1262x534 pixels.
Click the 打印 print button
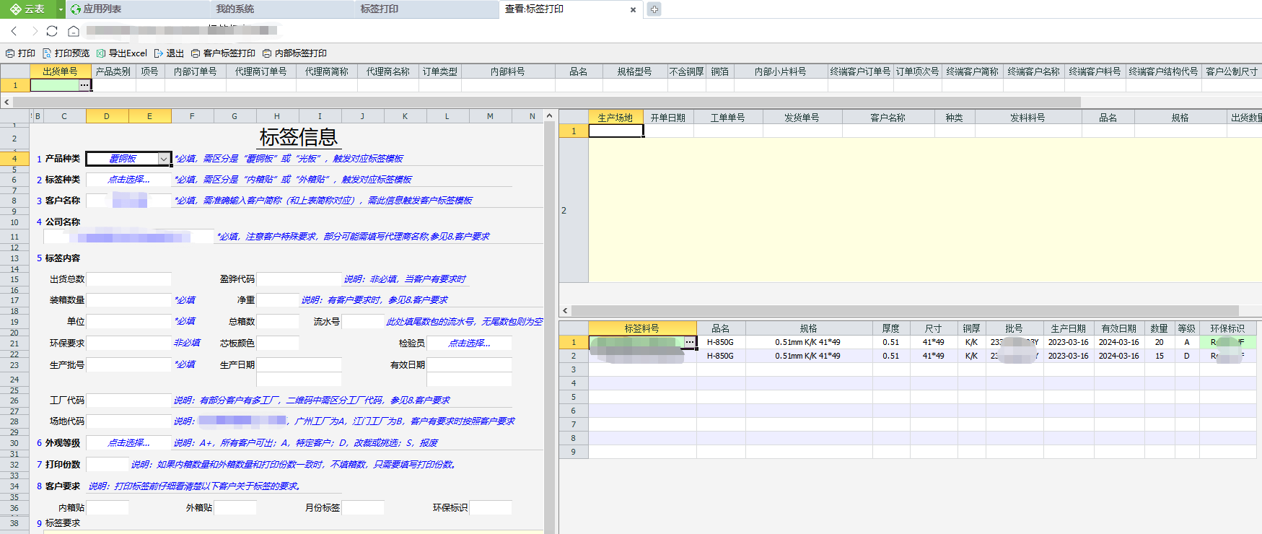[20, 53]
